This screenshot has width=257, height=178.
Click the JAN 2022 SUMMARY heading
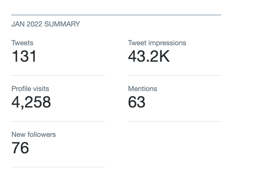tap(46, 24)
